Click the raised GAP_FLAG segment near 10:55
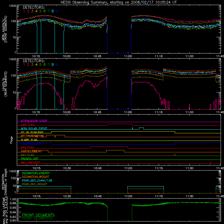Image resolution: width=224 pixels, height=224 pixels. (120, 124)
